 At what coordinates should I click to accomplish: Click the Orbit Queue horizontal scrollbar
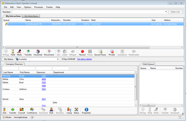148,105
